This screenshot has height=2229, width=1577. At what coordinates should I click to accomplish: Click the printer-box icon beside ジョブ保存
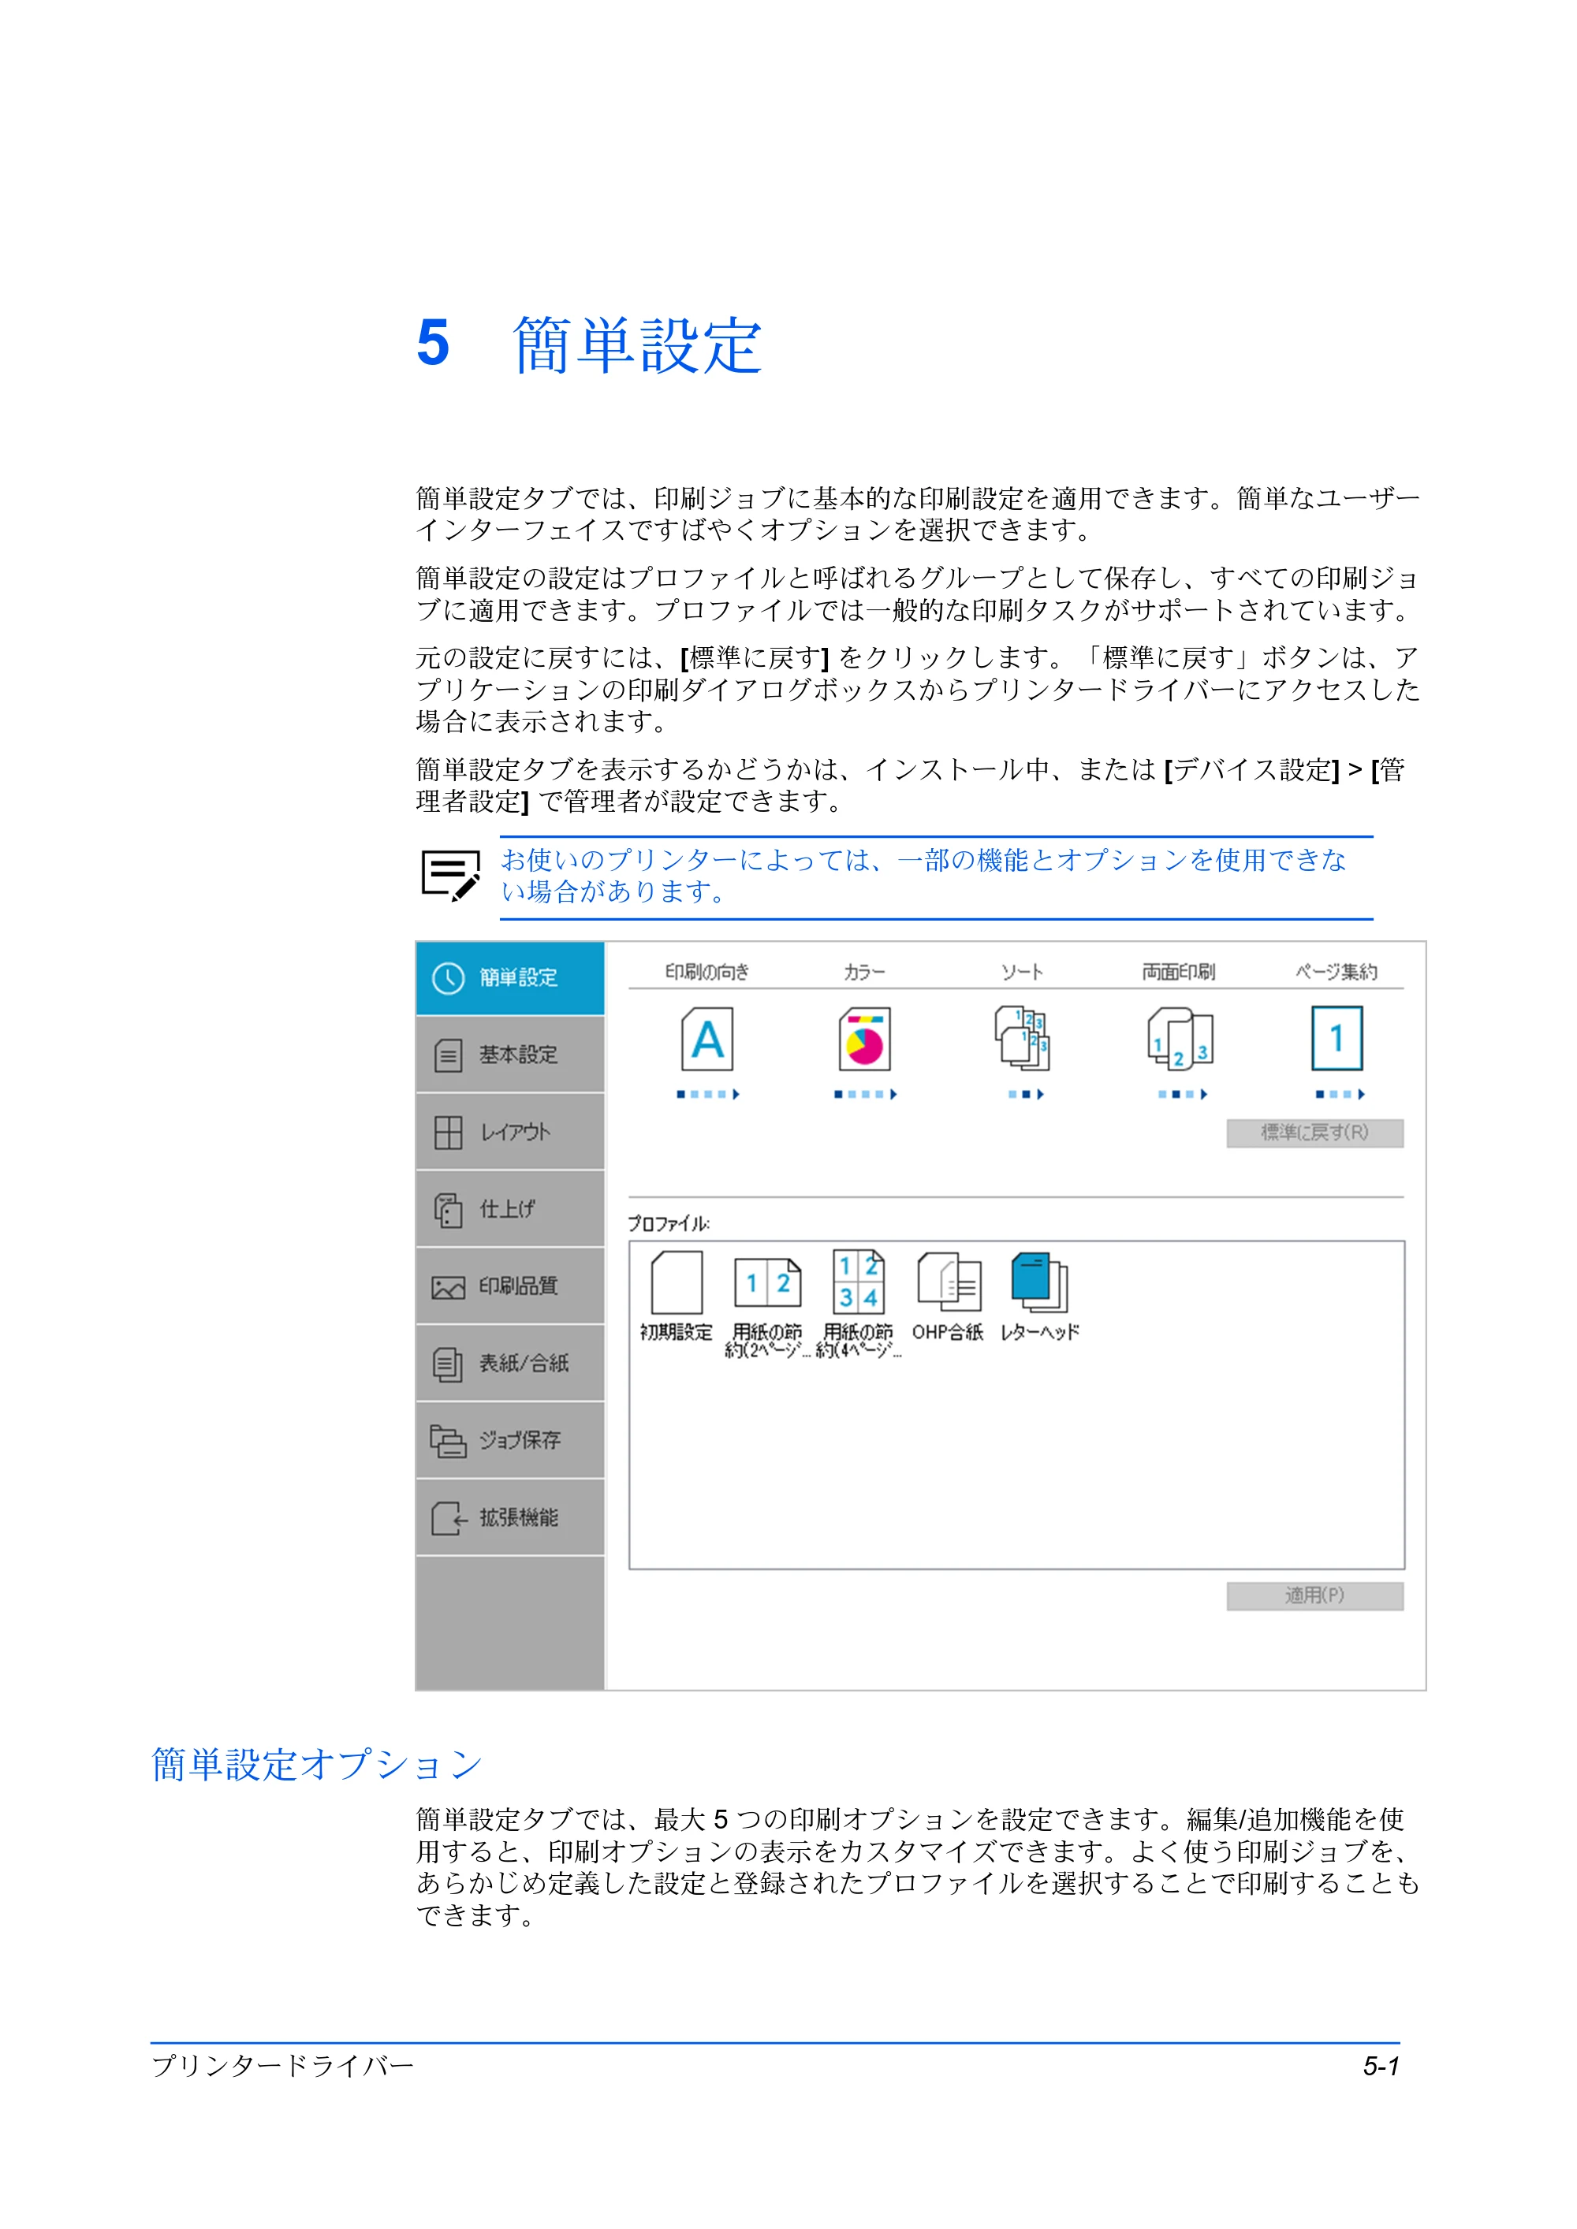[448, 1441]
